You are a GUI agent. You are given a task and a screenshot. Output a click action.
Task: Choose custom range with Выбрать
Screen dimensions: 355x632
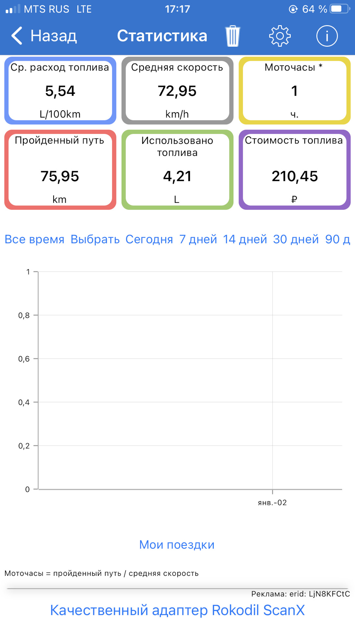pos(95,239)
